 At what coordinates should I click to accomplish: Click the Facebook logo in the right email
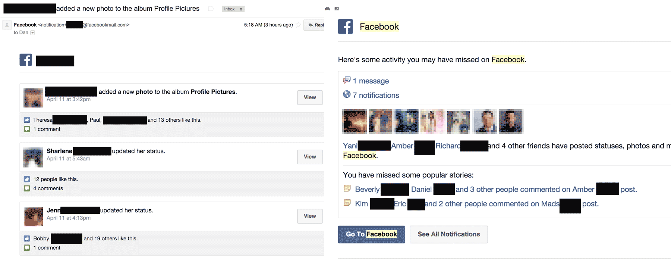(x=346, y=26)
